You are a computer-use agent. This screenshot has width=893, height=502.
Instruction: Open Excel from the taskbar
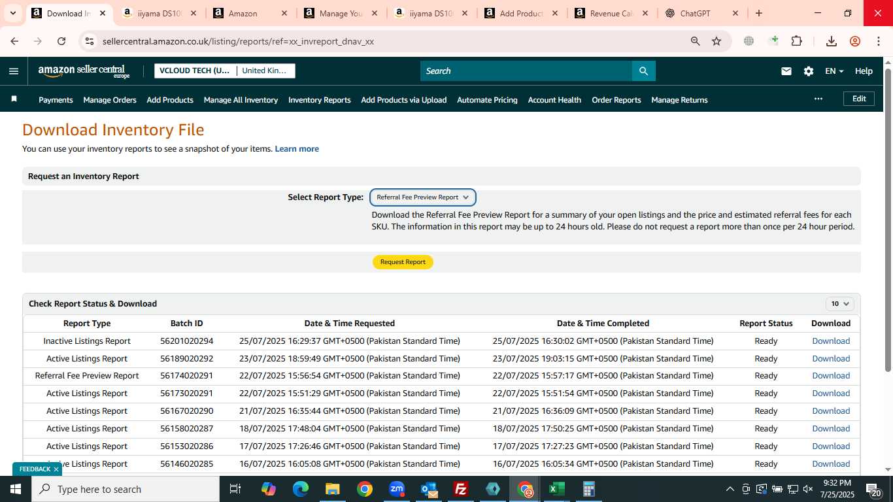click(557, 489)
